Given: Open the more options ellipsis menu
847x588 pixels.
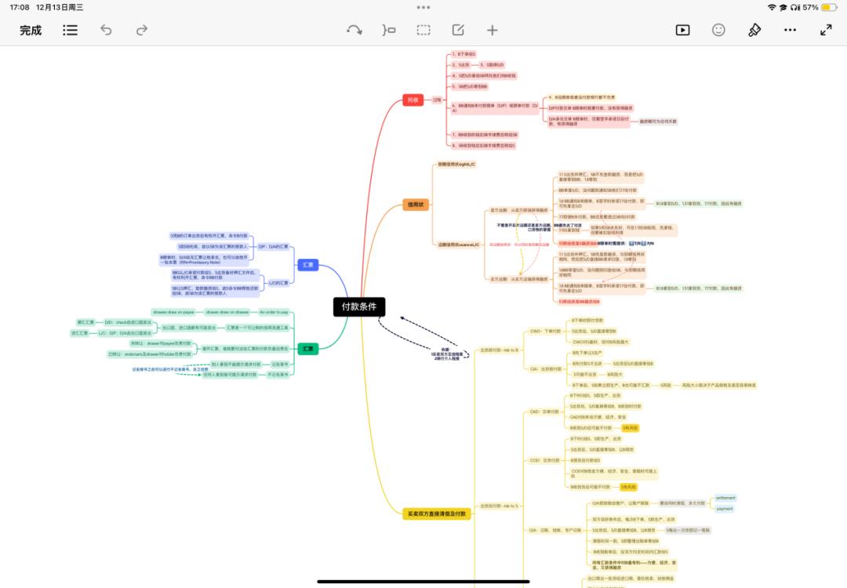Looking at the screenshot, I should coord(790,31).
